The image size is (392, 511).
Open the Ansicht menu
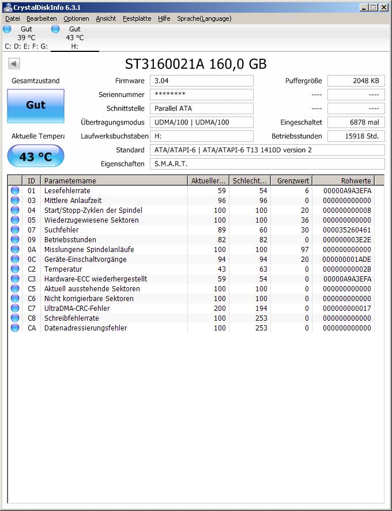pos(106,18)
